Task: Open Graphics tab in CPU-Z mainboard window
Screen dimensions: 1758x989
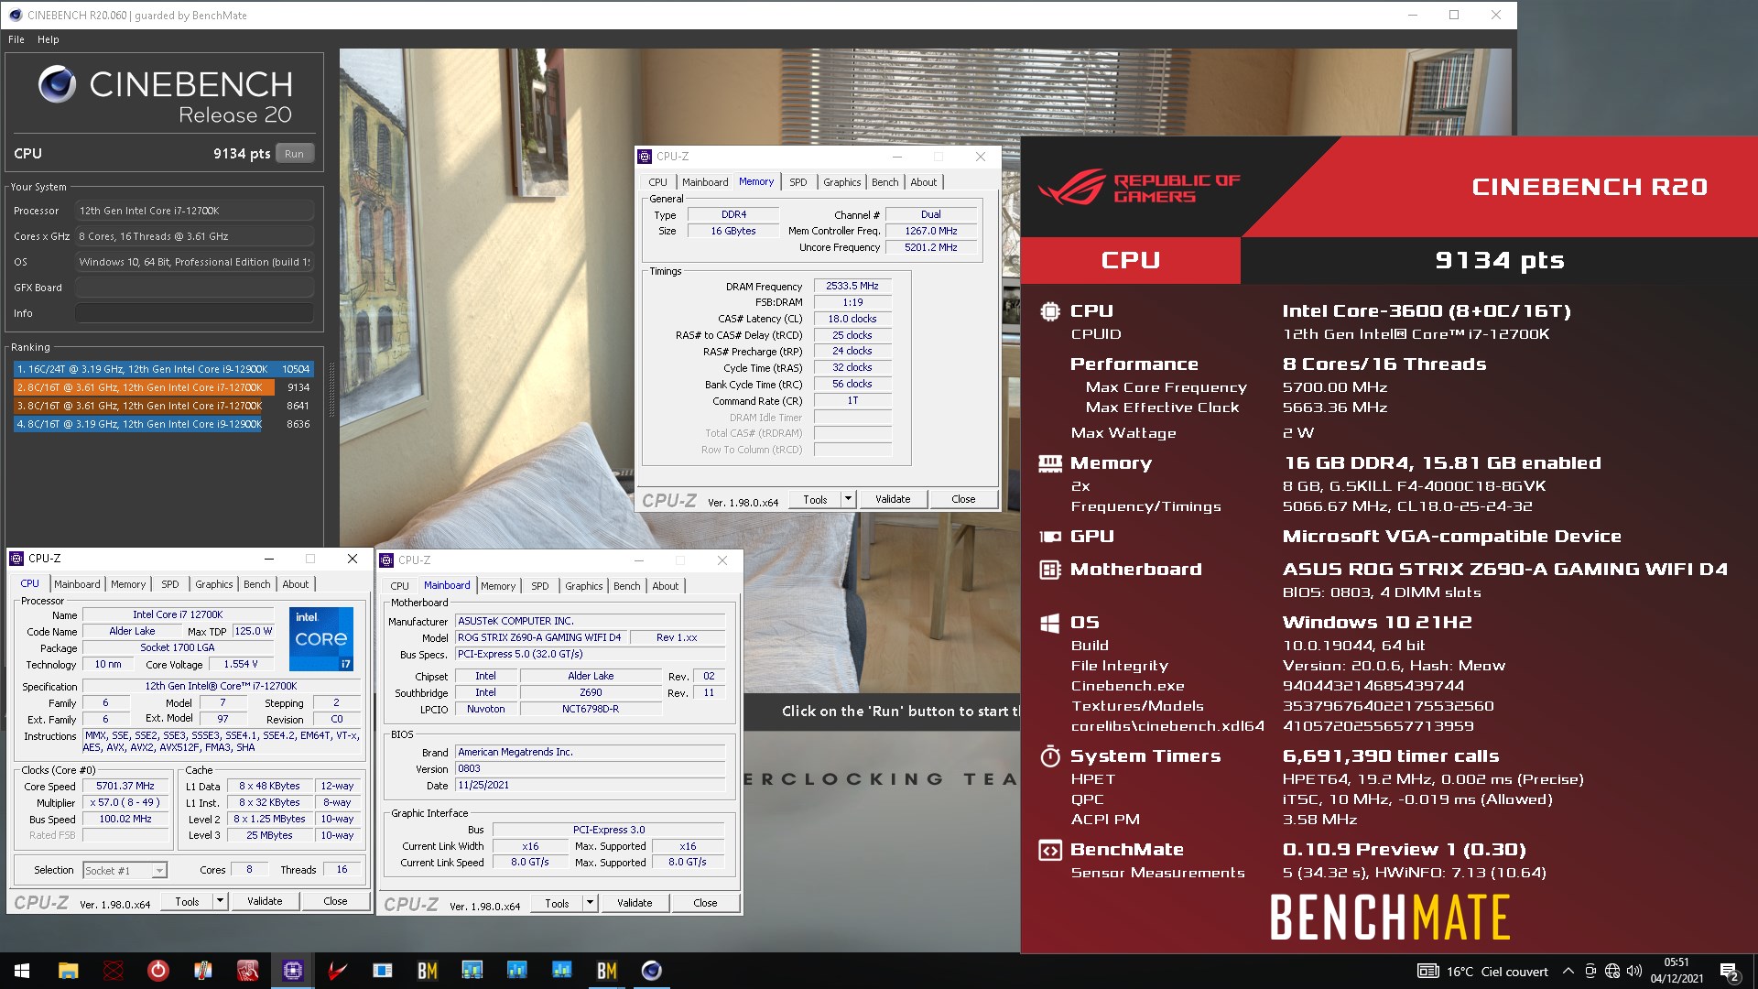Action: click(584, 586)
